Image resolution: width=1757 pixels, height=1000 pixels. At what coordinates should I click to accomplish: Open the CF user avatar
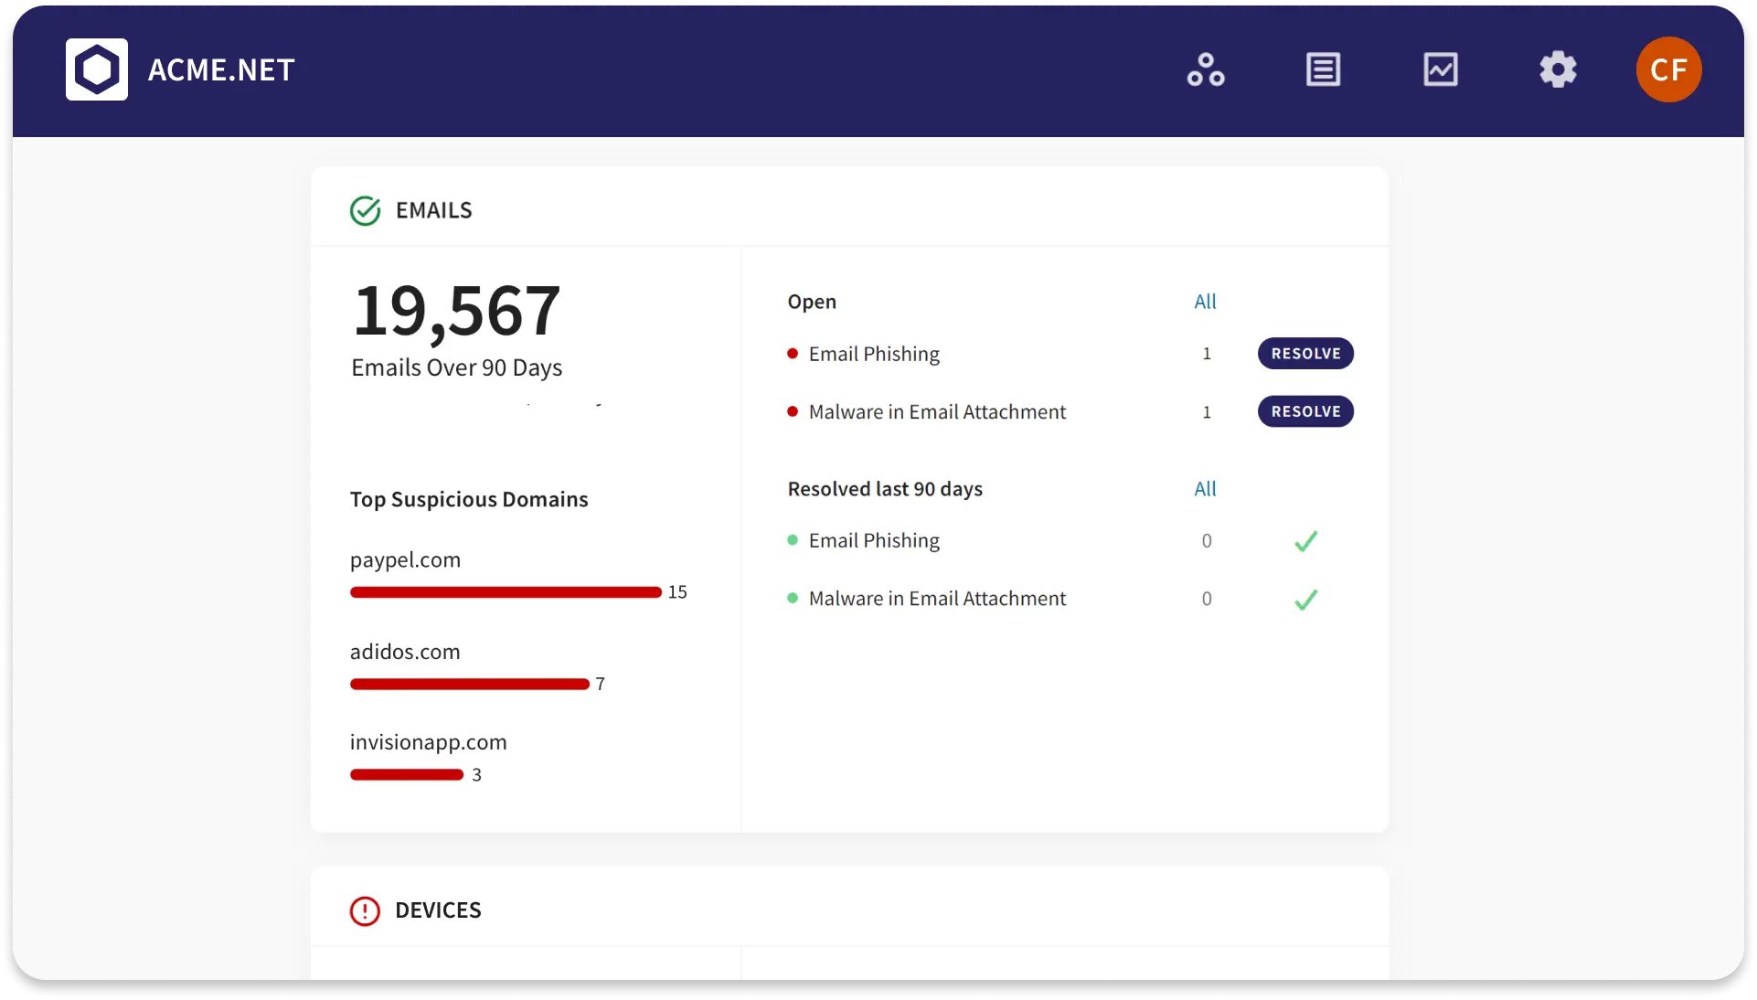pos(1668,69)
